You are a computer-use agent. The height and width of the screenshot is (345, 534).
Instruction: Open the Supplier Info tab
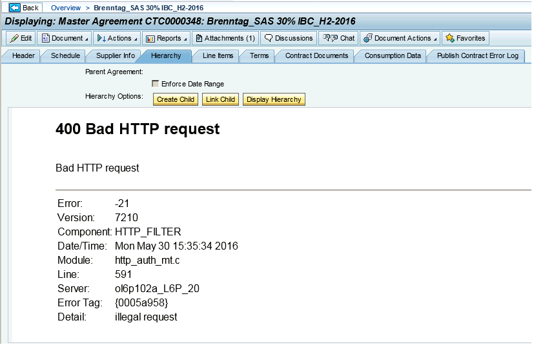(x=116, y=56)
